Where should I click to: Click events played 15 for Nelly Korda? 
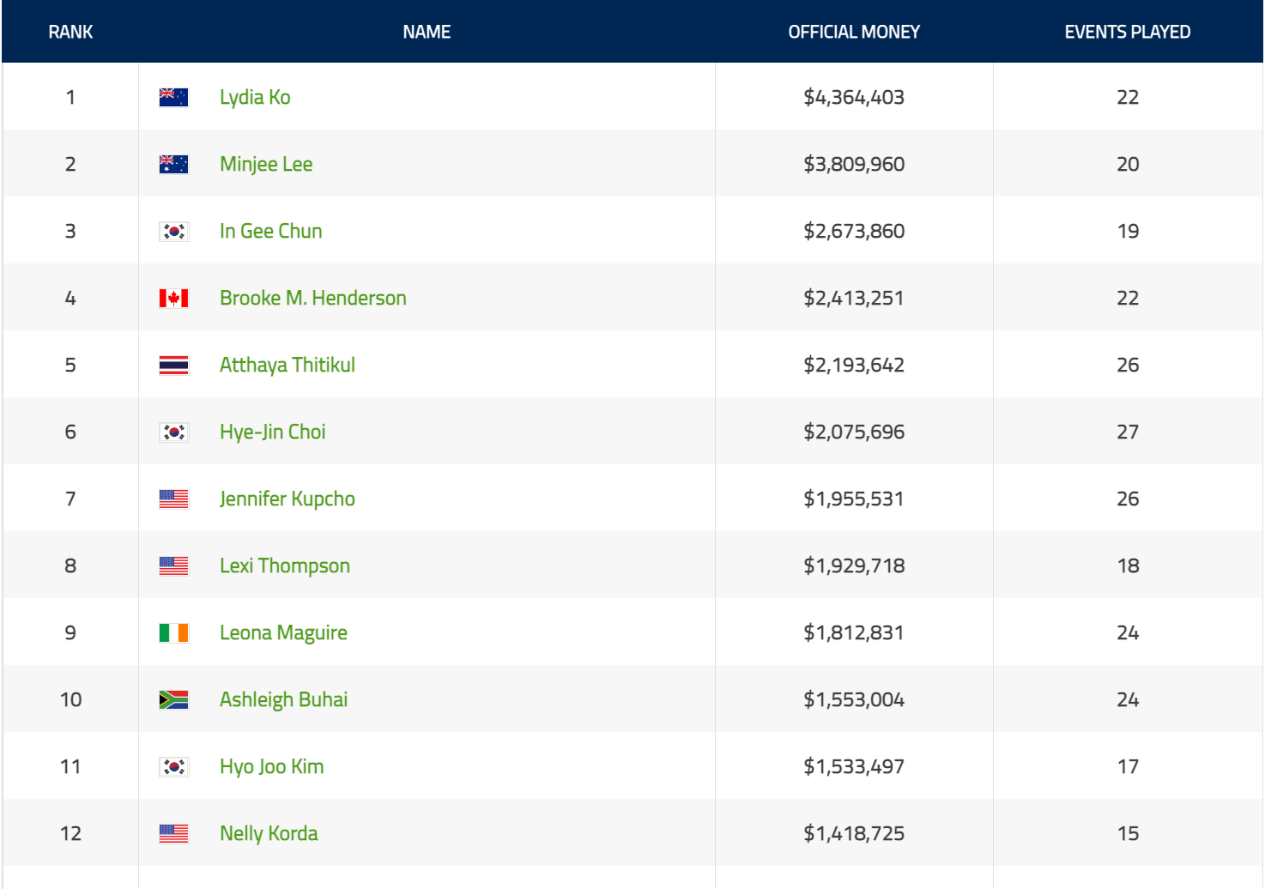point(1128,833)
